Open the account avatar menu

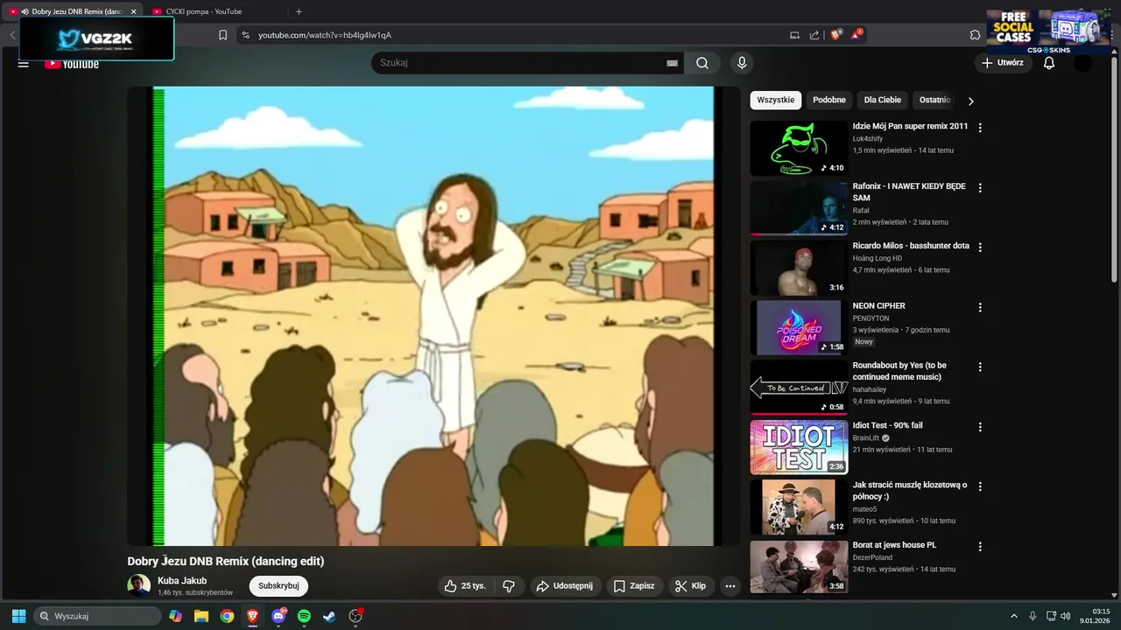click(x=1083, y=63)
